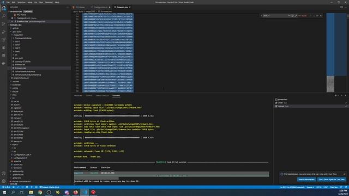The height and width of the screenshot is (196, 349).
Task: Open the Selection menu
Action: tap(21, 2)
